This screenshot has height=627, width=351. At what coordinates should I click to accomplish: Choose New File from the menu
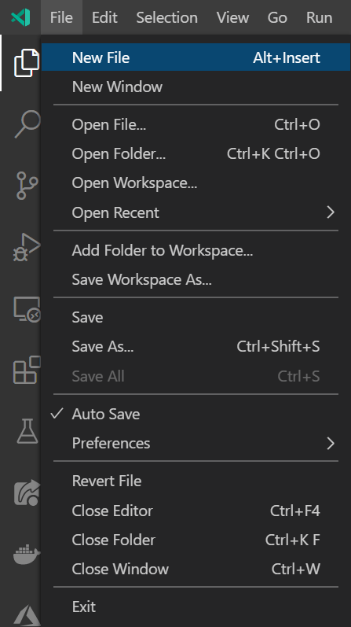pos(196,57)
